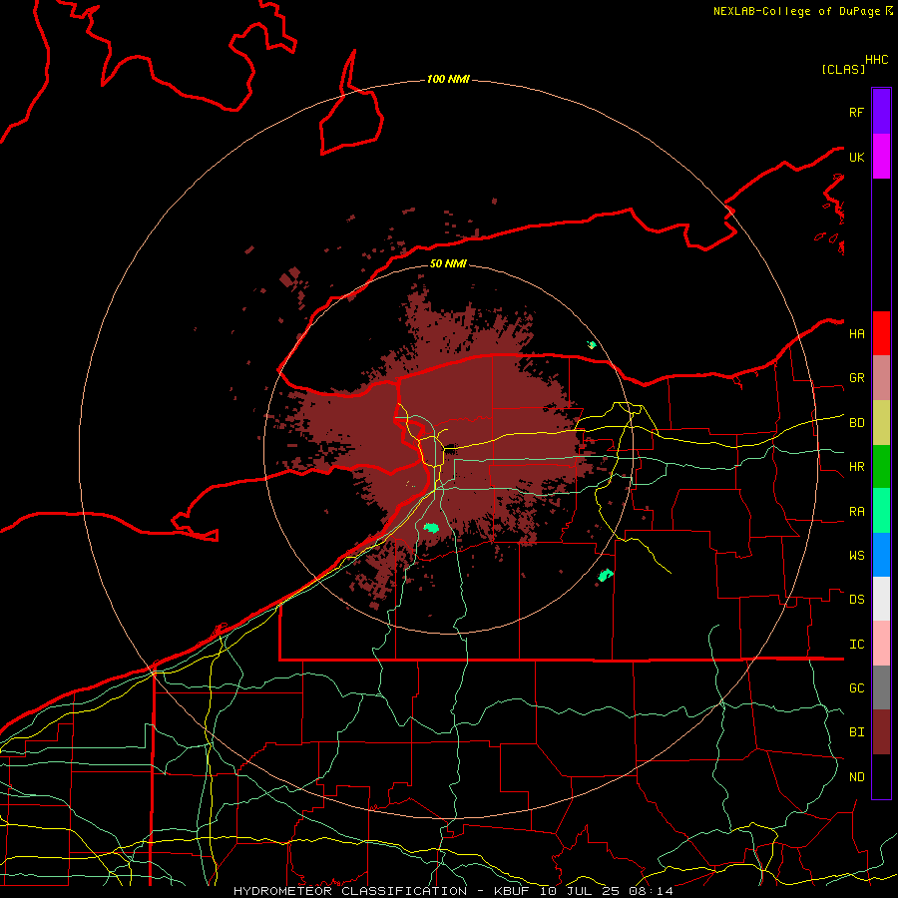
Task: Click the green rain echo south of radar center
Action: click(431, 528)
